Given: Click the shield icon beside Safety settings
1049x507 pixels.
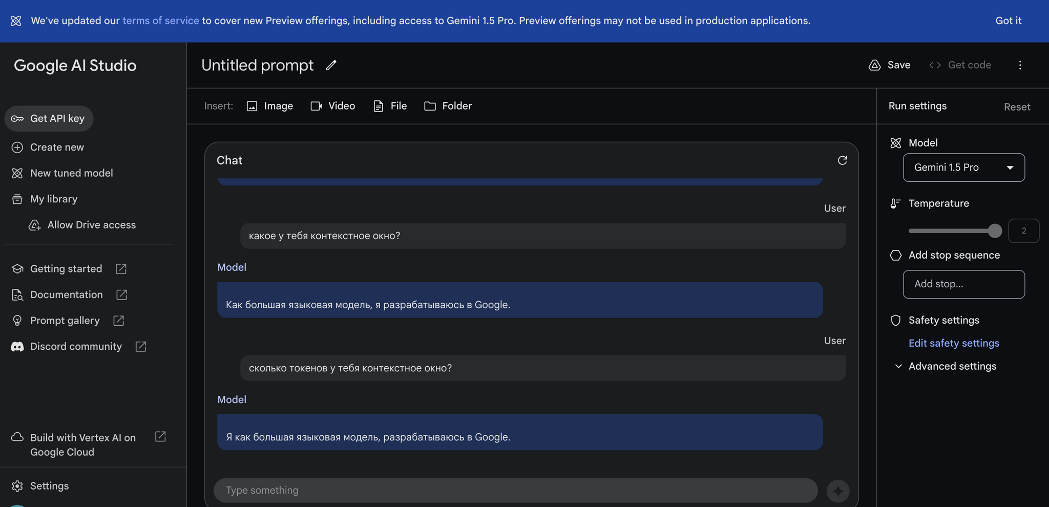Looking at the screenshot, I should coord(895,320).
